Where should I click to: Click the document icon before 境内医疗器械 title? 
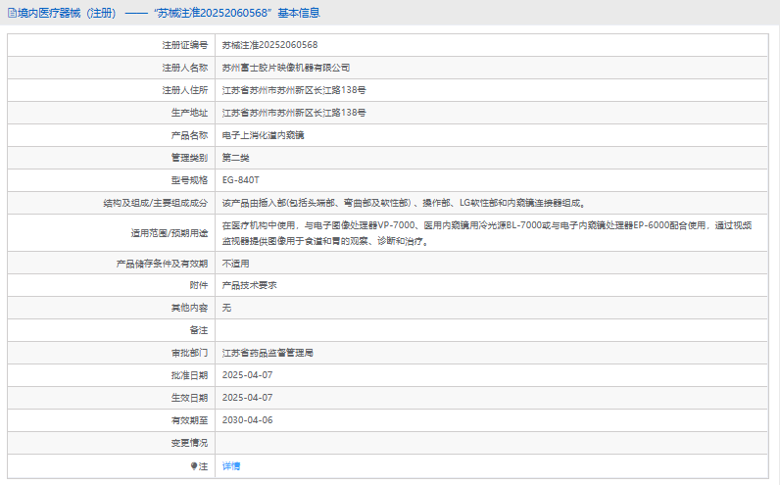tap(12, 13)
